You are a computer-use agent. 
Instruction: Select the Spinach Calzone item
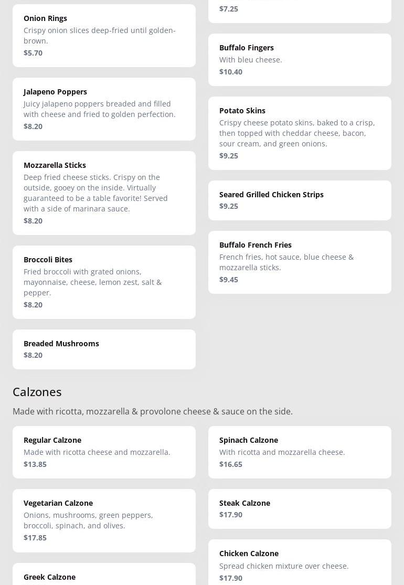pyautogui.click(x=300, y=453)
